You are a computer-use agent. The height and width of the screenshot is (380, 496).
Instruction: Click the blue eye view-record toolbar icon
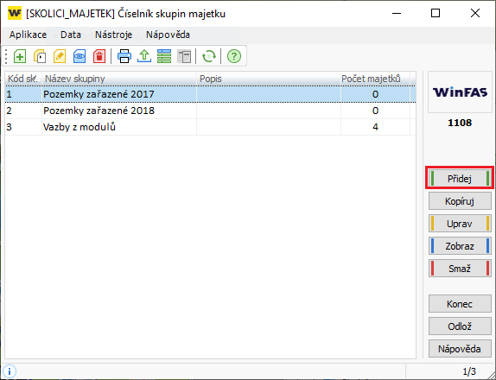[79, 57]
